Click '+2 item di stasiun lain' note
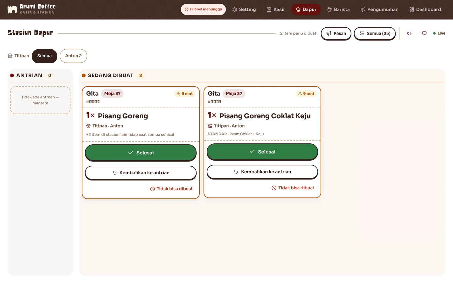 point(130,135)
